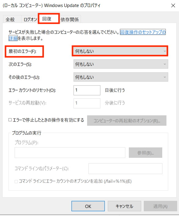Viewport: 179px width, 216px height.
Task: Click the 次のエラー(S): label
Action: [20, 64]
